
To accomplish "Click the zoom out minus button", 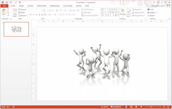I will point(145,107).
